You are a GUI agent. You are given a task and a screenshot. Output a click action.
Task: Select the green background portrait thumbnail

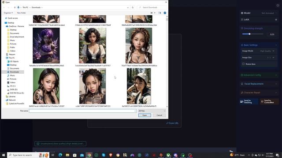pos(46,86)
